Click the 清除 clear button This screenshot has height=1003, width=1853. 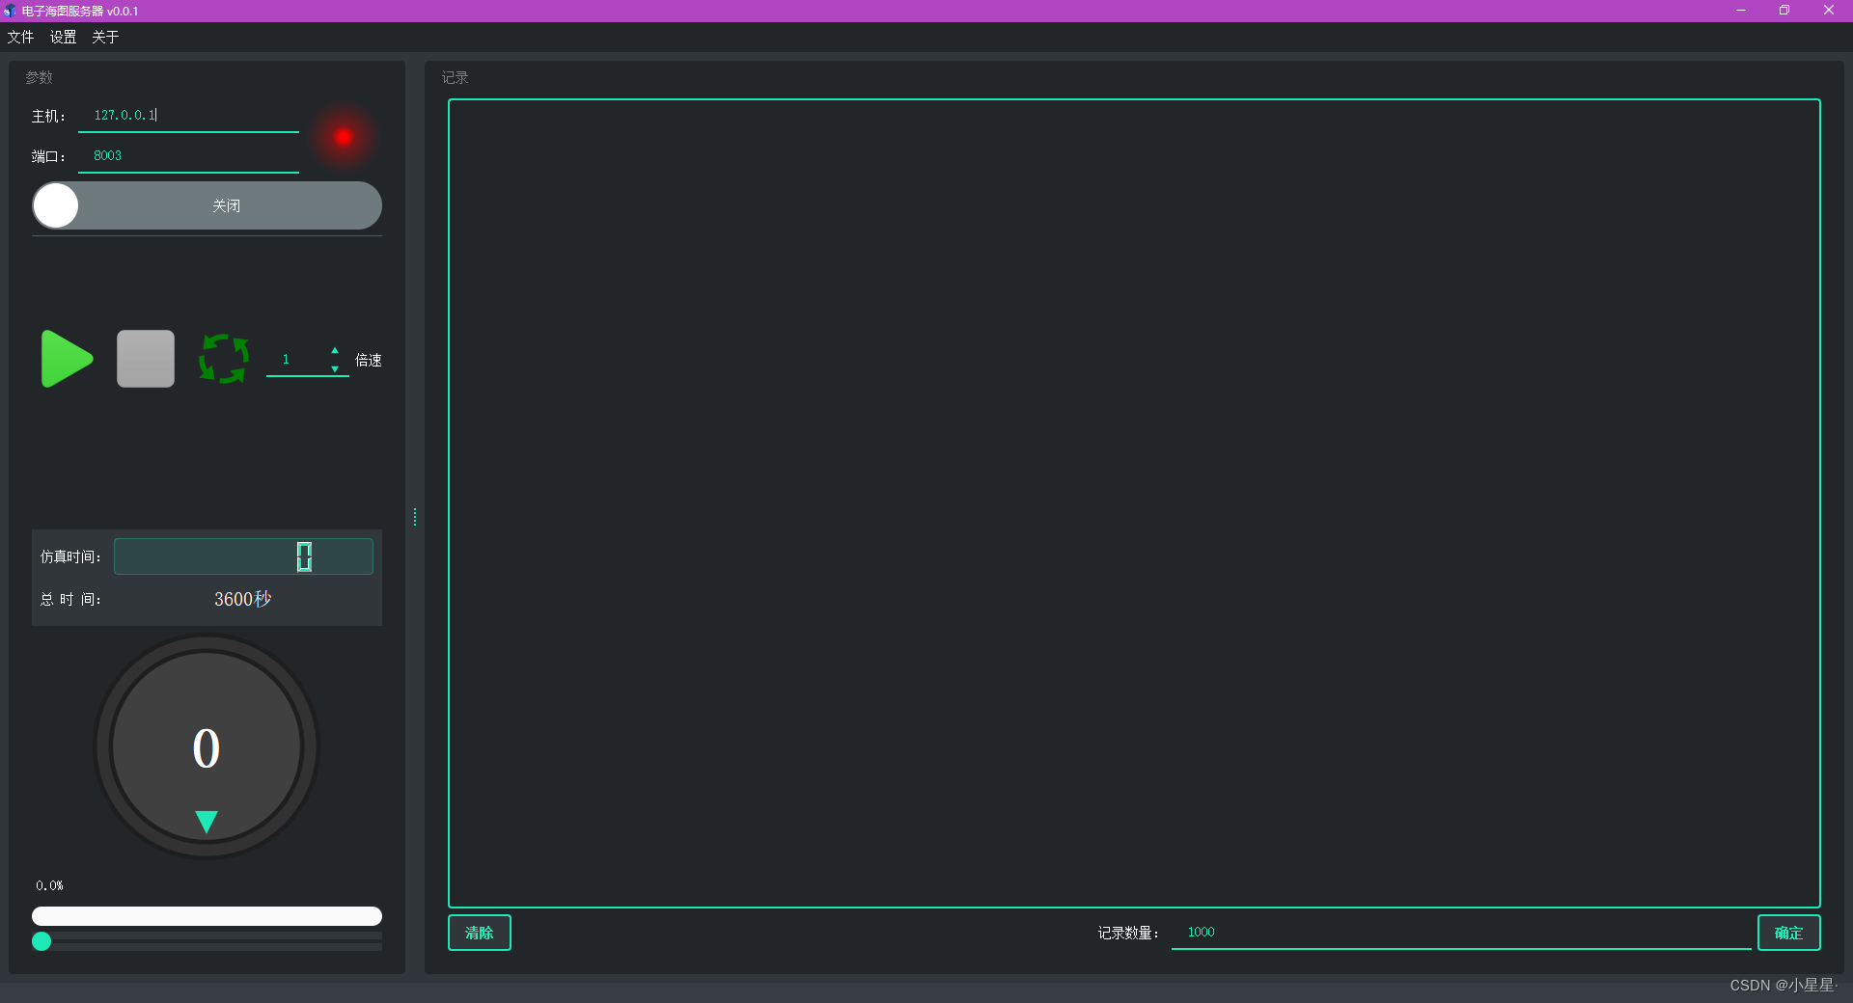(x=480, y=933)
